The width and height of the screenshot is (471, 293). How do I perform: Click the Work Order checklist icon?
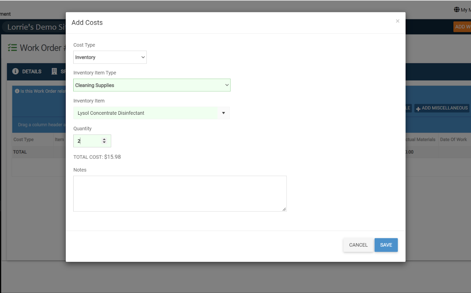coord(12,48)
